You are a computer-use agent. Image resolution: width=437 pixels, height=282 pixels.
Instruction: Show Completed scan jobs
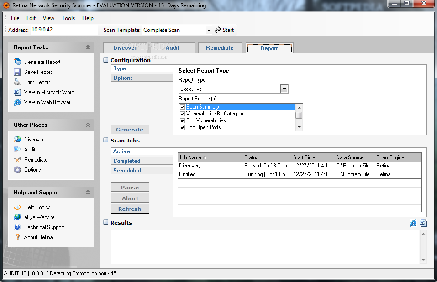[142, 161]
